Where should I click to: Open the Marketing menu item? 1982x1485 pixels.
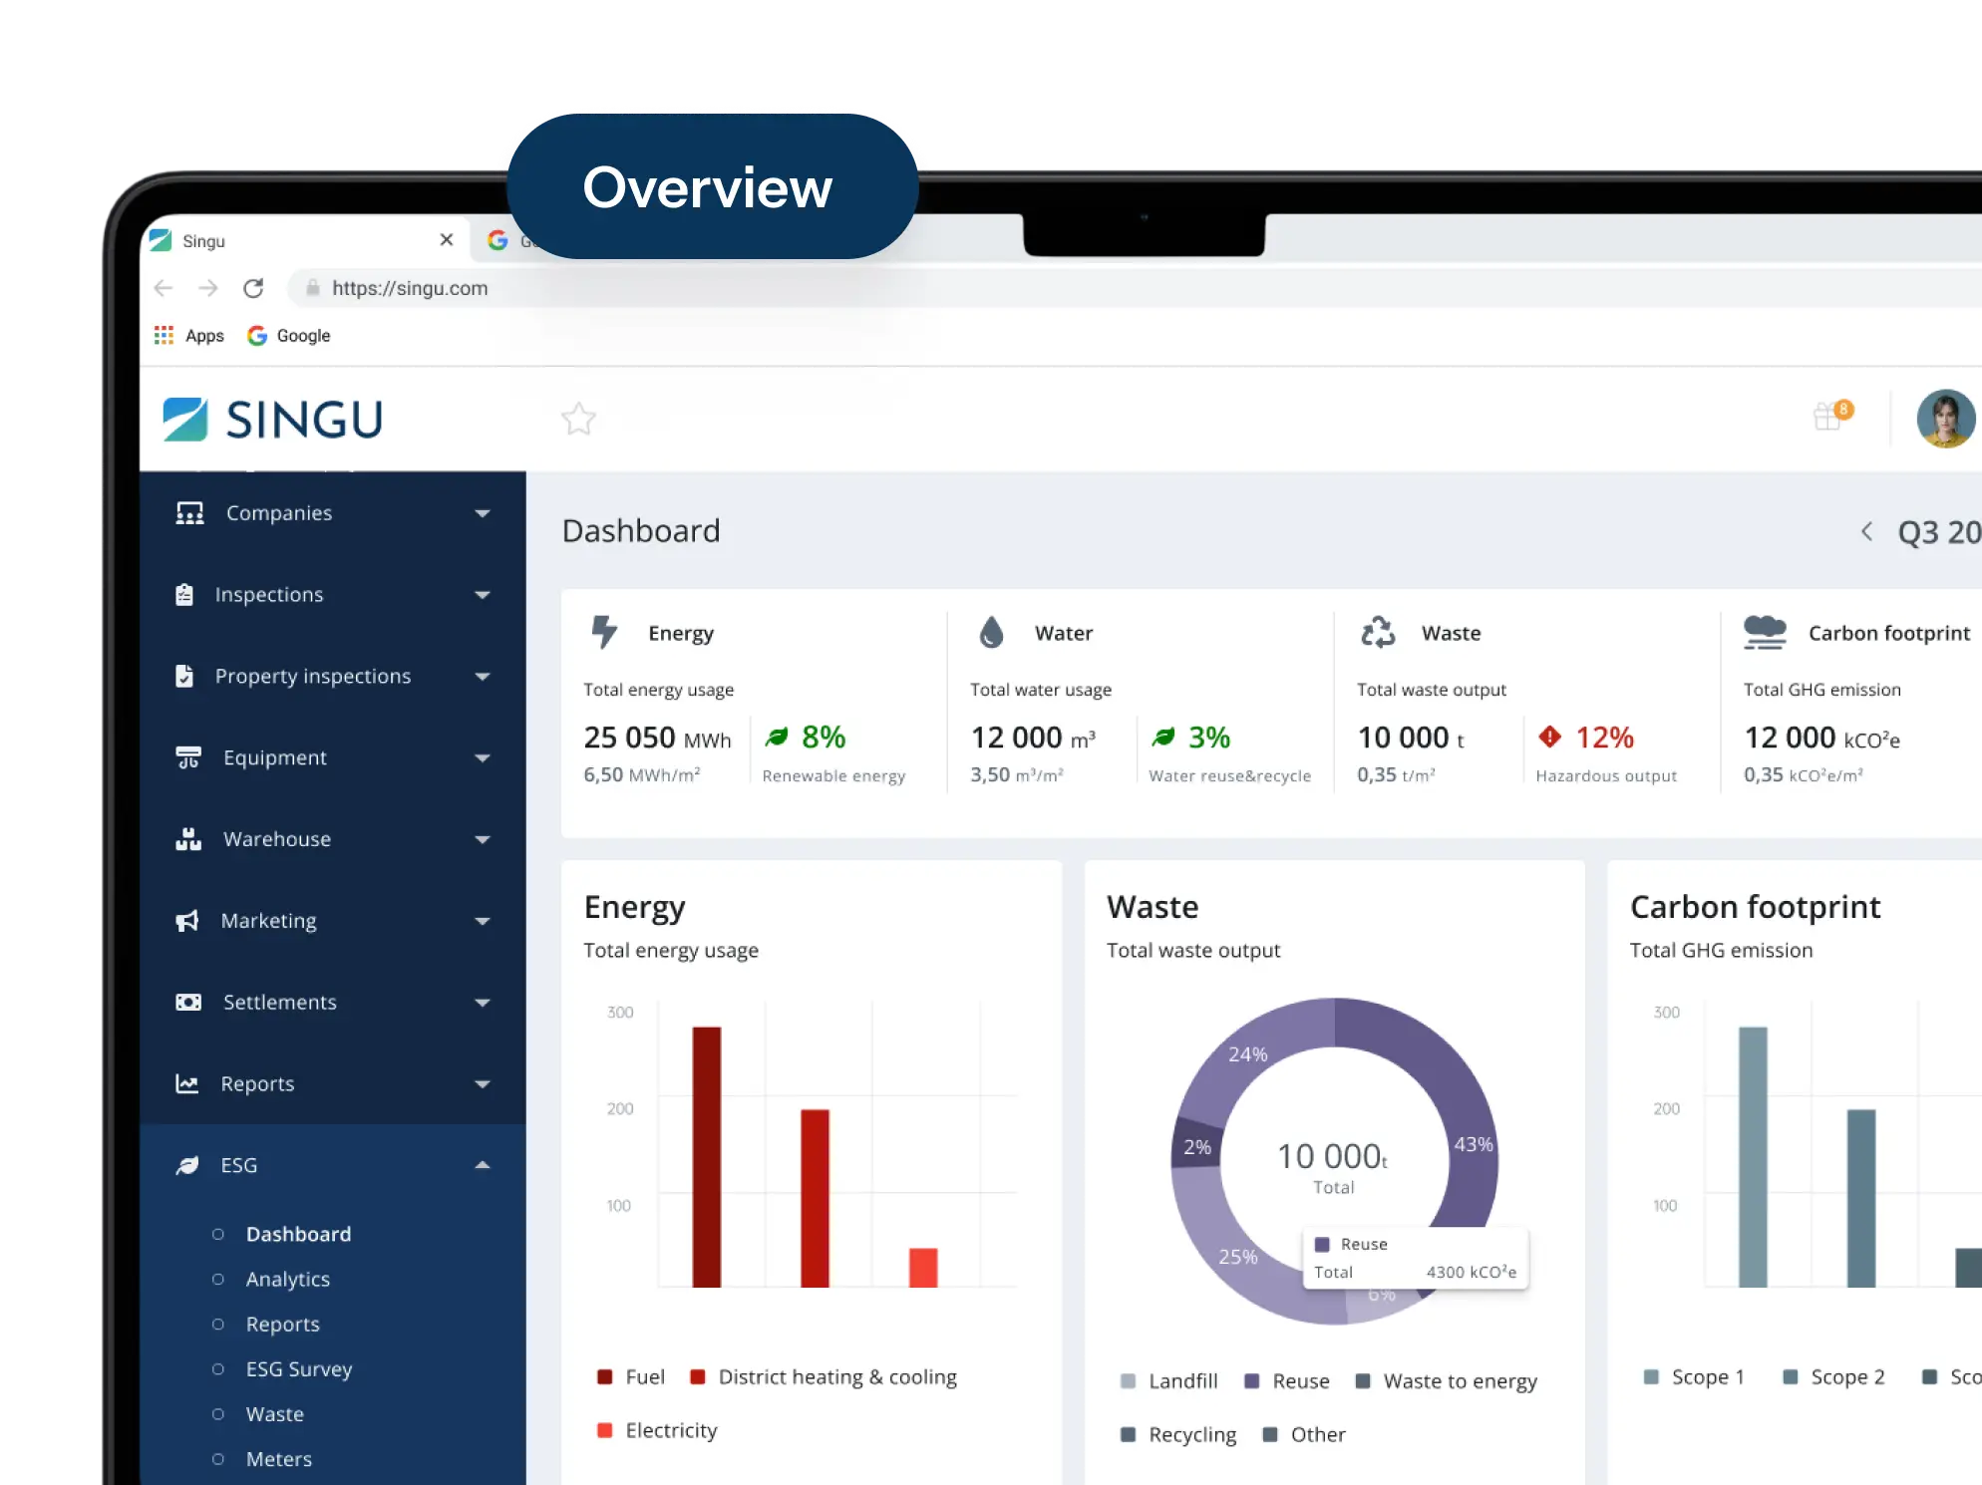(333, 921)
